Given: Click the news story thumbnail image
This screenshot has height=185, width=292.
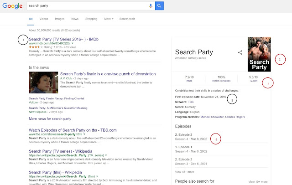Looking at the screenshot, I should [x=43, y=82].
